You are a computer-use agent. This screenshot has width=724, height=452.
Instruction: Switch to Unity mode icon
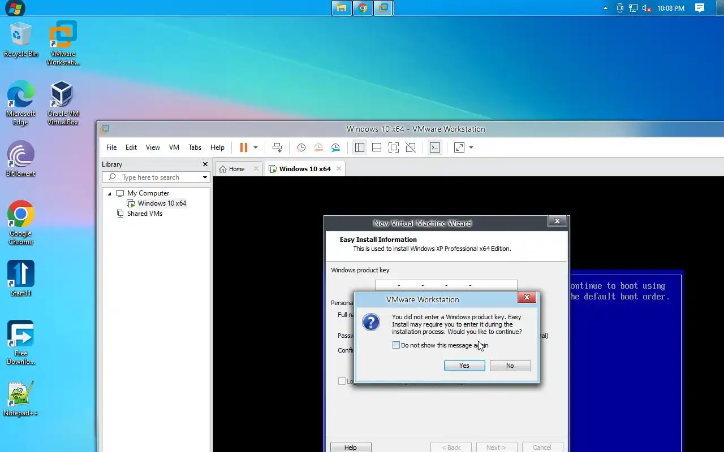[411, 147]
